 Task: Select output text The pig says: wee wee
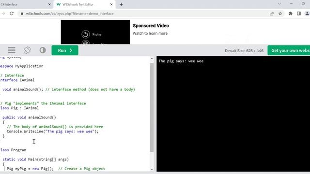coord(181,61)
